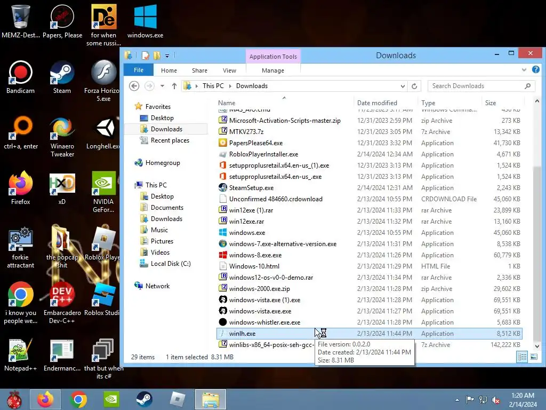
Task: Click the Steam taskbar icon
Action: click(144, 399)
